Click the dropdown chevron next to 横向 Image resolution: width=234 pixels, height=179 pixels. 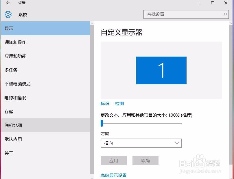tap(177, 143)
